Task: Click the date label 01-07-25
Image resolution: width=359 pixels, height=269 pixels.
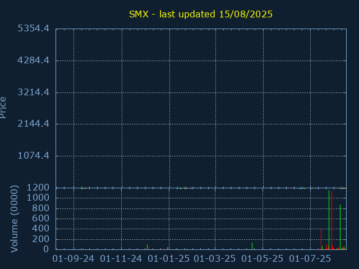Action: coord(310,259)
